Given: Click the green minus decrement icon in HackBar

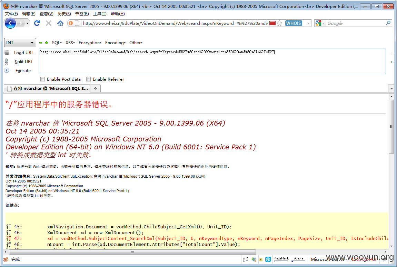Looking at the screenshot, I should pyautogui.click(x=41, y=43).
